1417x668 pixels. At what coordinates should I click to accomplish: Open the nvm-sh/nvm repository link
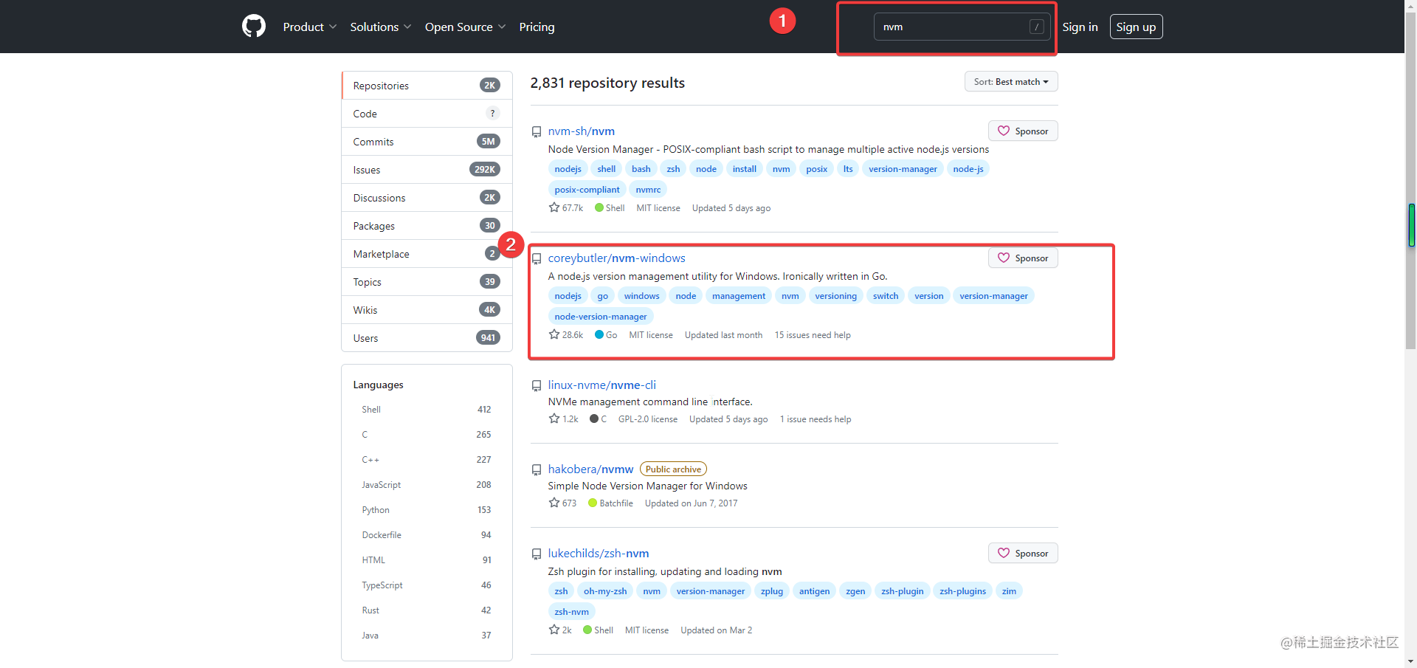(581, 131)
